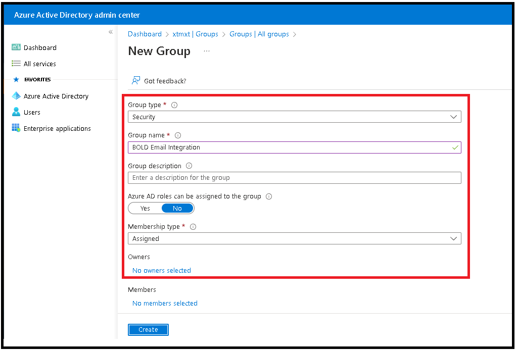Select the All services sidebar icon

tap(16, 64)
